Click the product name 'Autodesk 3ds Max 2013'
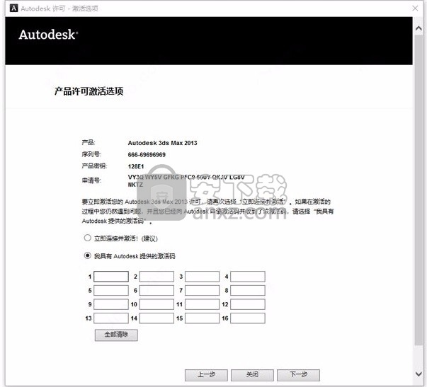 coord(163,143)
